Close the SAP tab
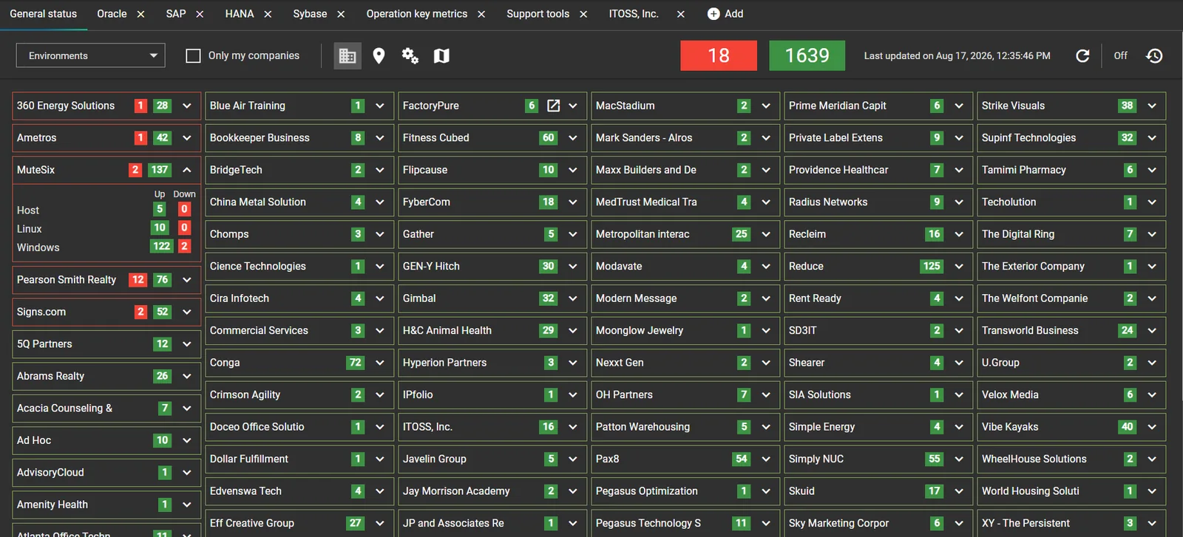1183x537 pixels. (x=200, y=14)
